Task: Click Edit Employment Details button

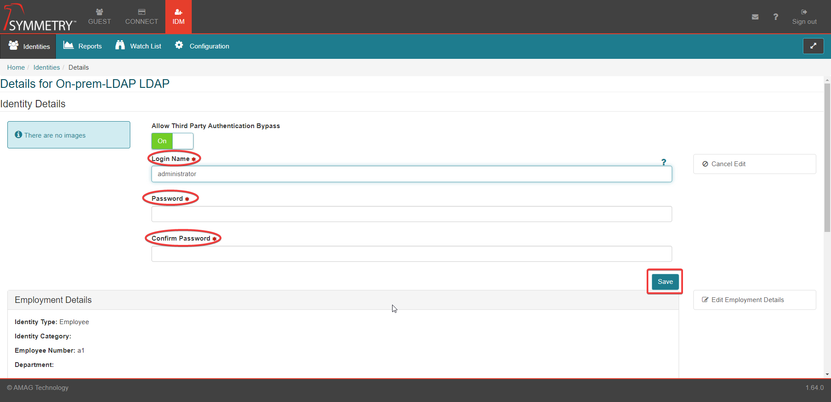Action: pos(754,300)
